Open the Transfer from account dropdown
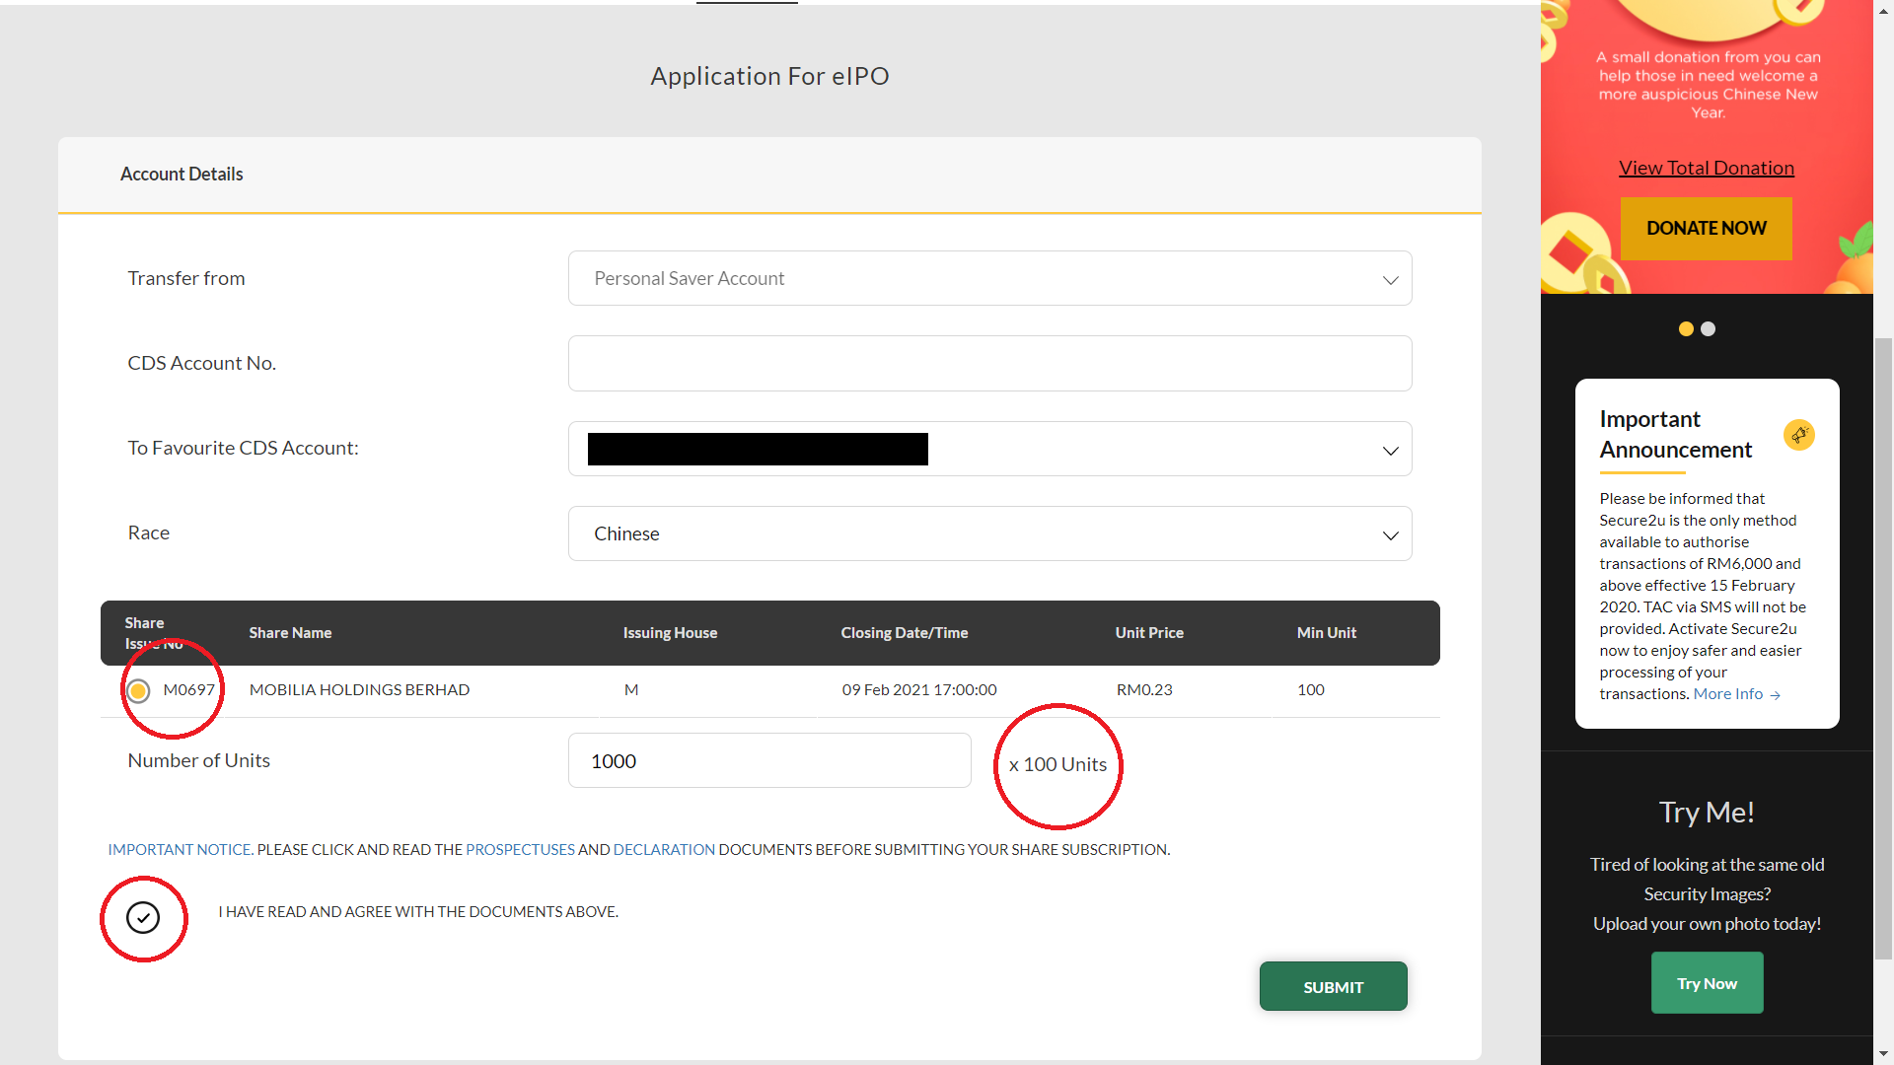The width and height of the screenshot is (1894, 1065). click(989, 278)
